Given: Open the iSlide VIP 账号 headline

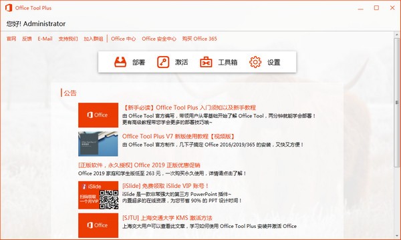Looking at the screenshot, I should point(165,186).
